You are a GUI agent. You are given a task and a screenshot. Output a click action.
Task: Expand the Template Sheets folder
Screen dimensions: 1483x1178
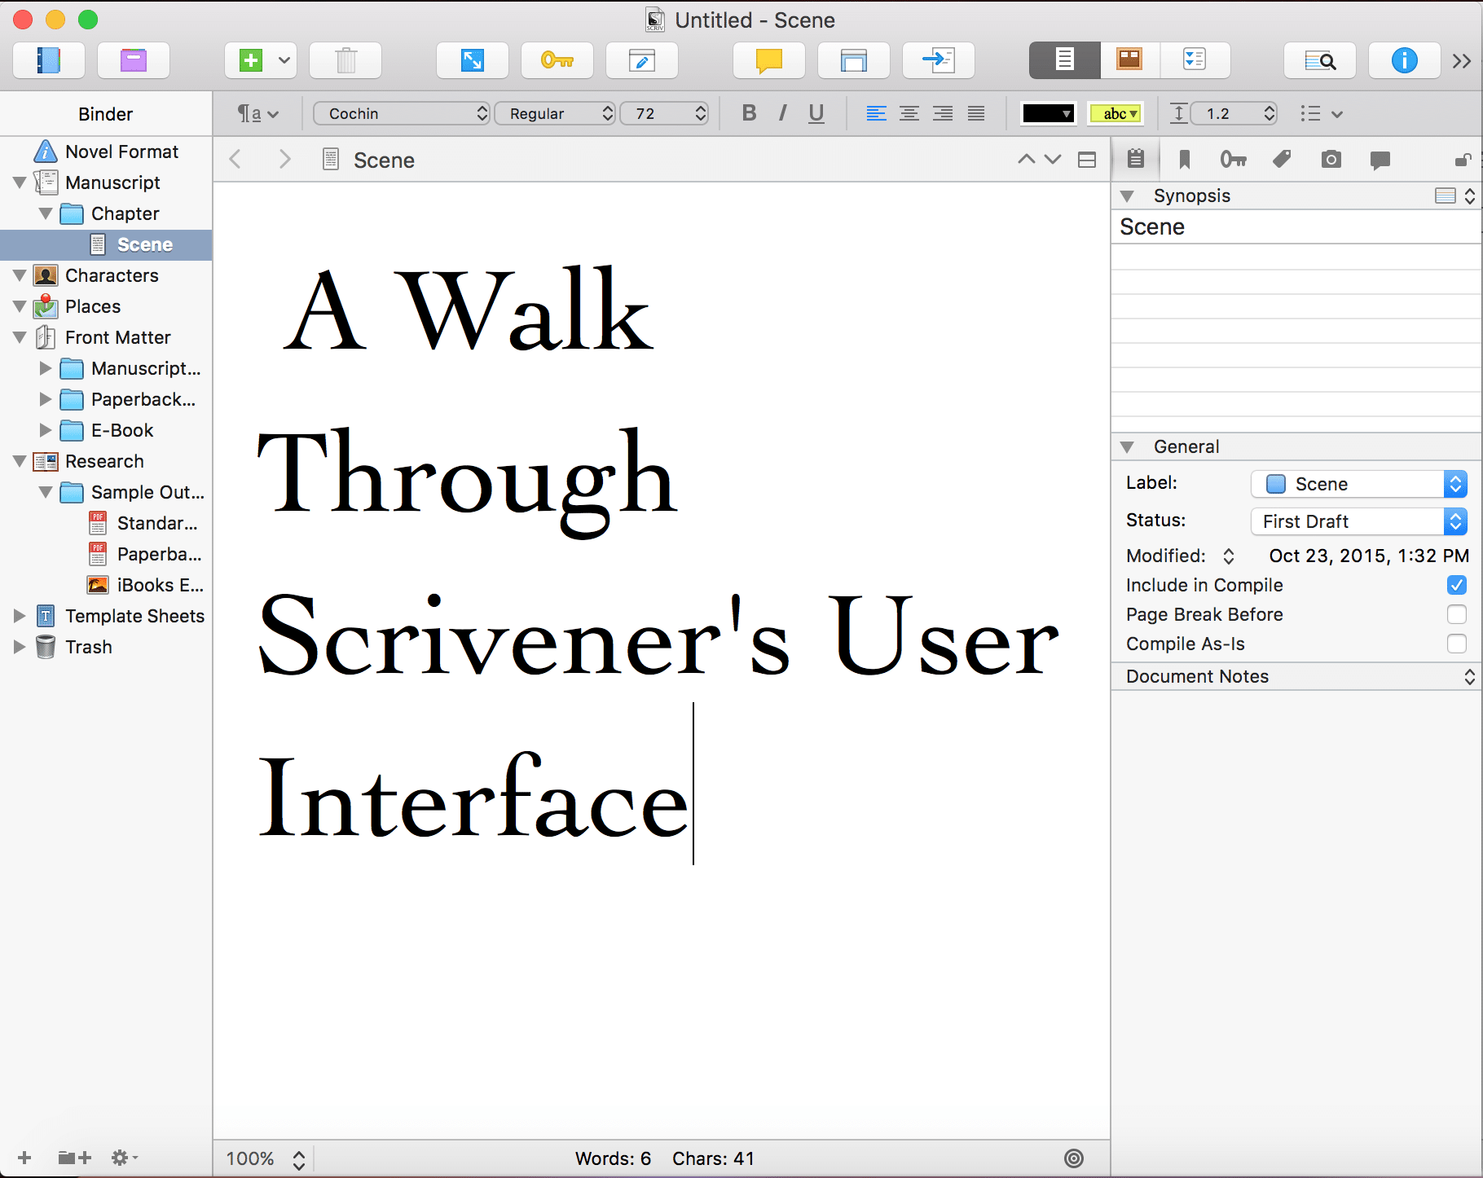(x=20, y=616)
